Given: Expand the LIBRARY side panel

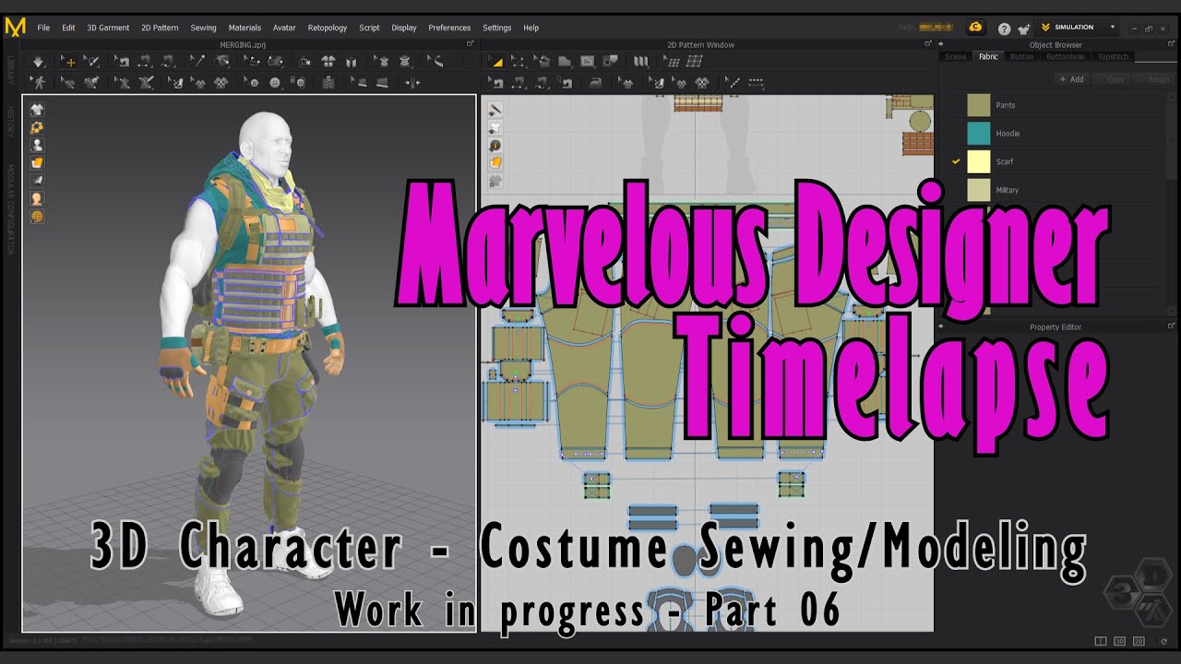Looking at the screenshot, I should pyautogui.click(x=10, y=69).
